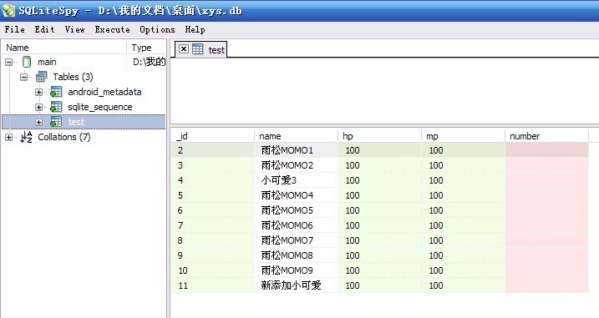Click the hp cell in 小可爱3 row
Screen dimensions: 599x318
[380, 180]
